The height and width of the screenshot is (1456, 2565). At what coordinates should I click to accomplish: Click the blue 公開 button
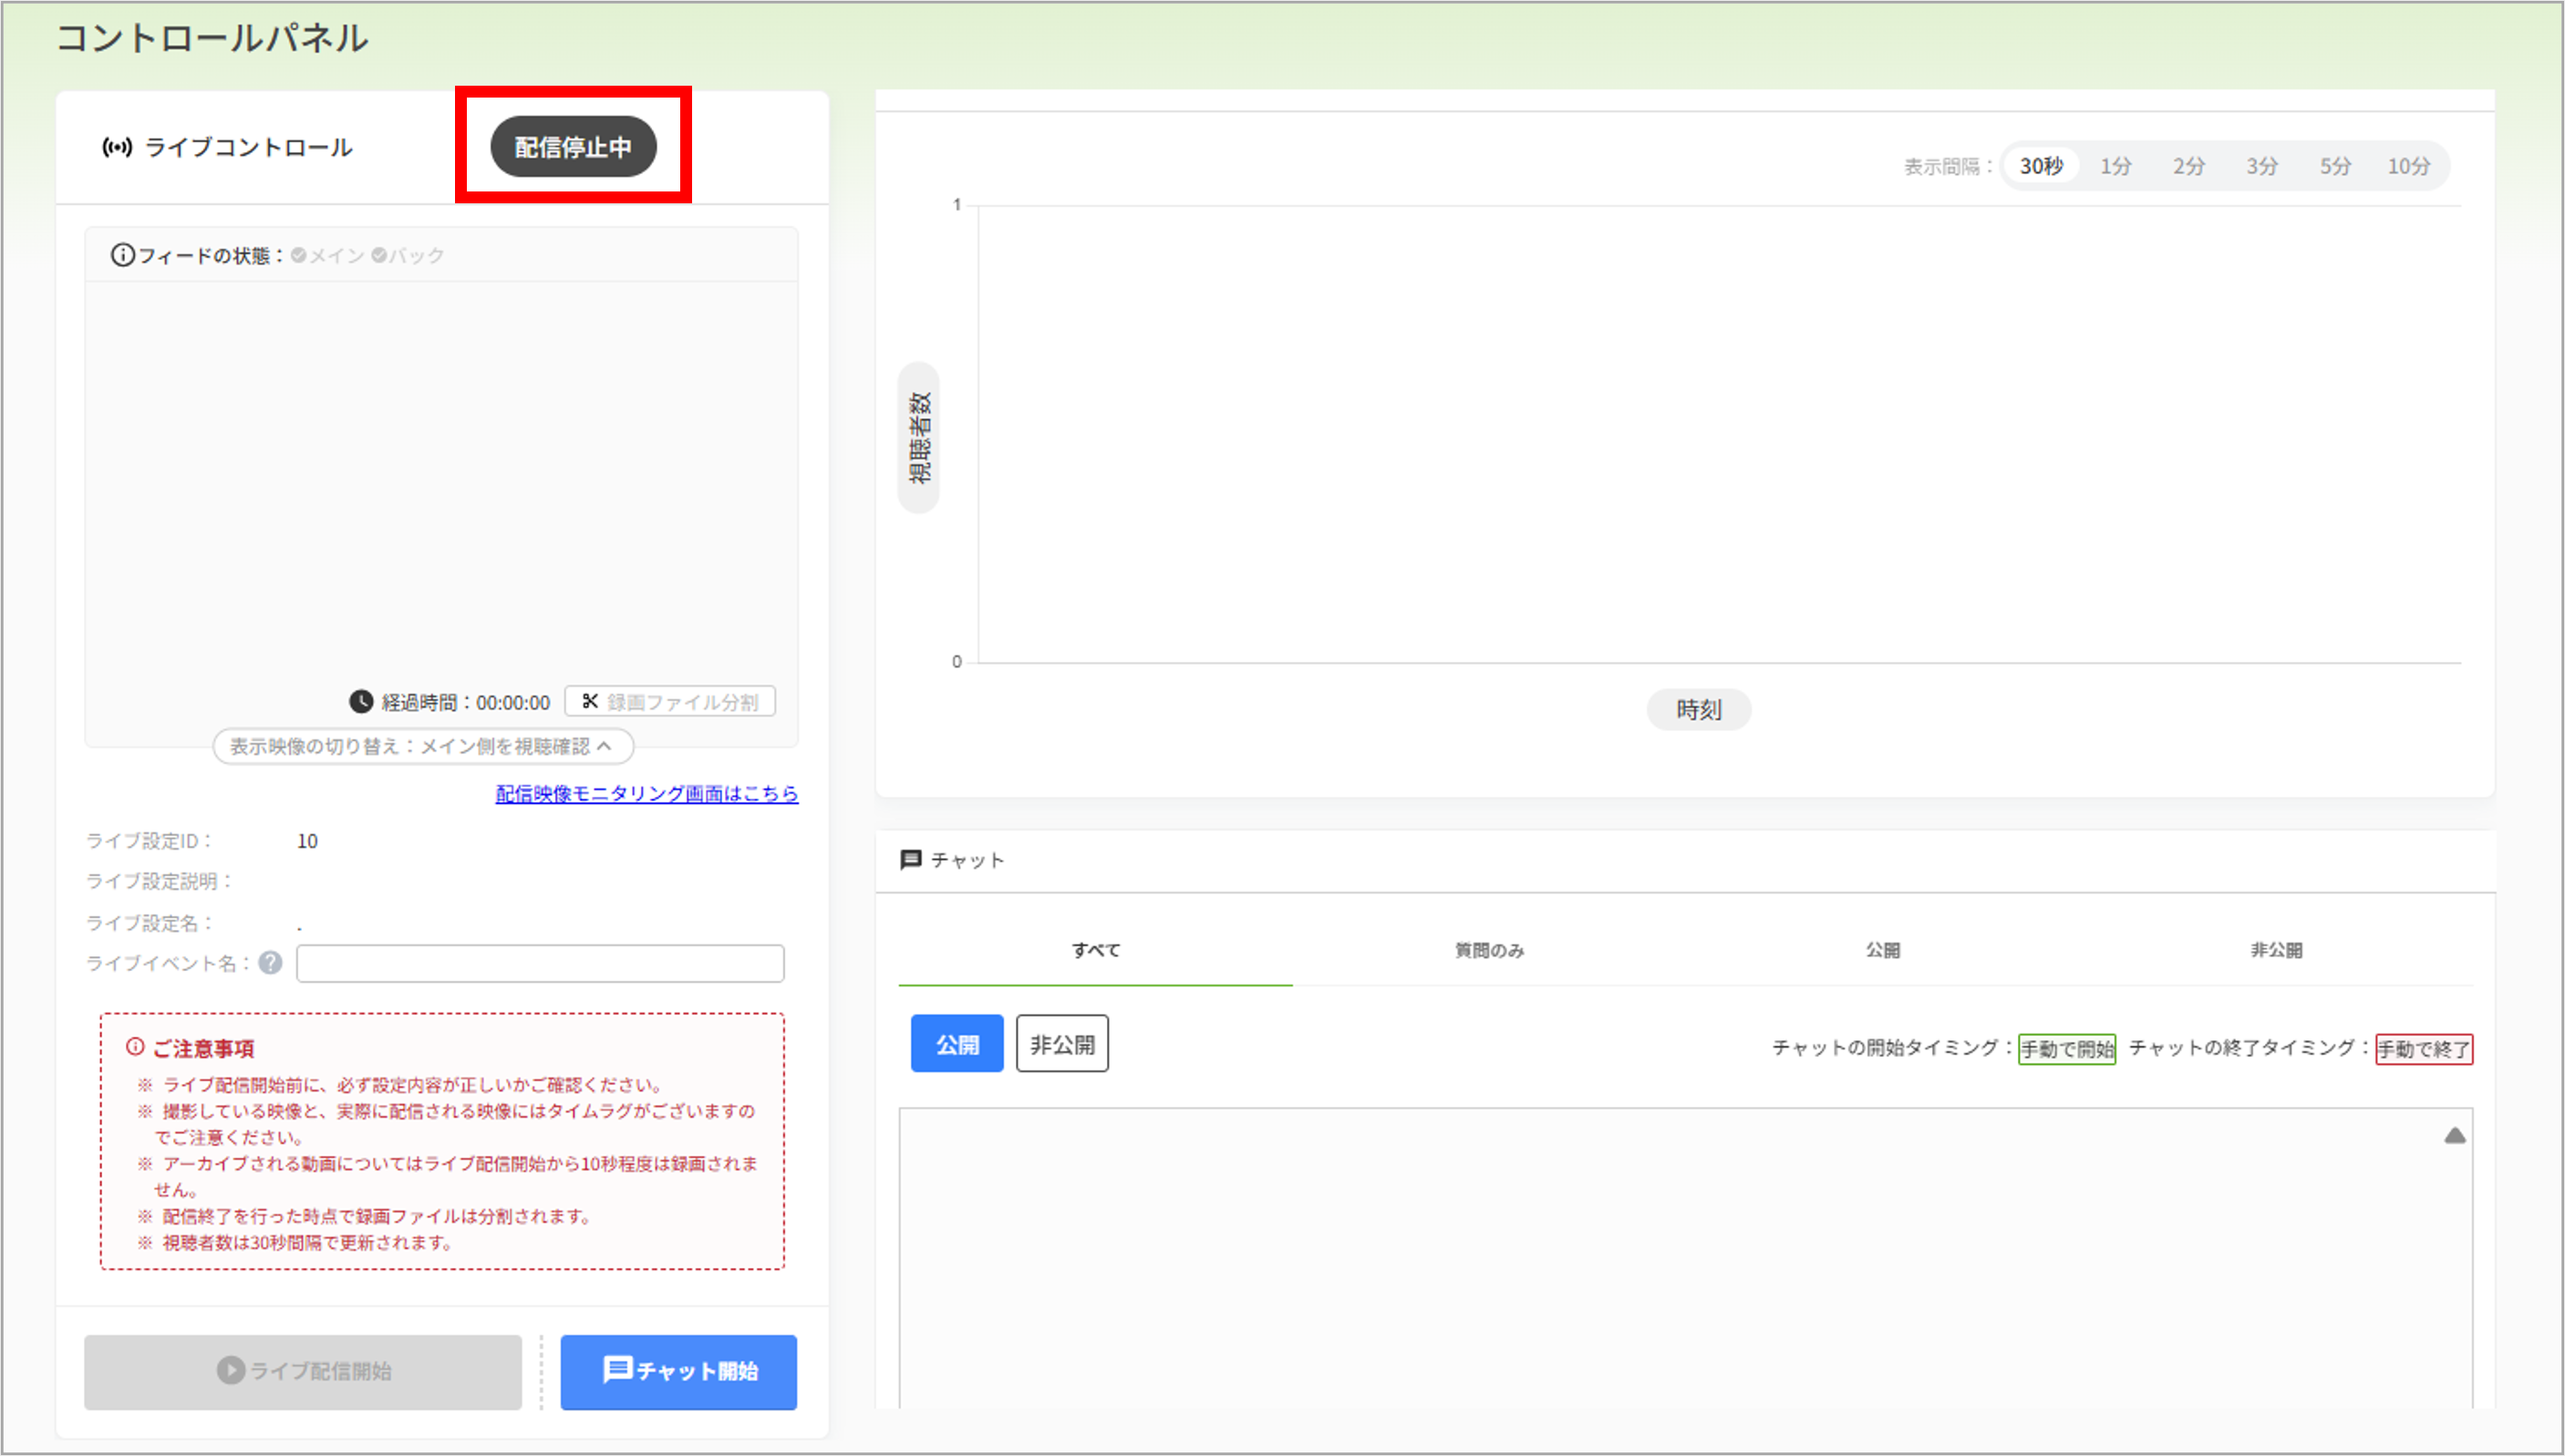click(x=957, y=1044)
